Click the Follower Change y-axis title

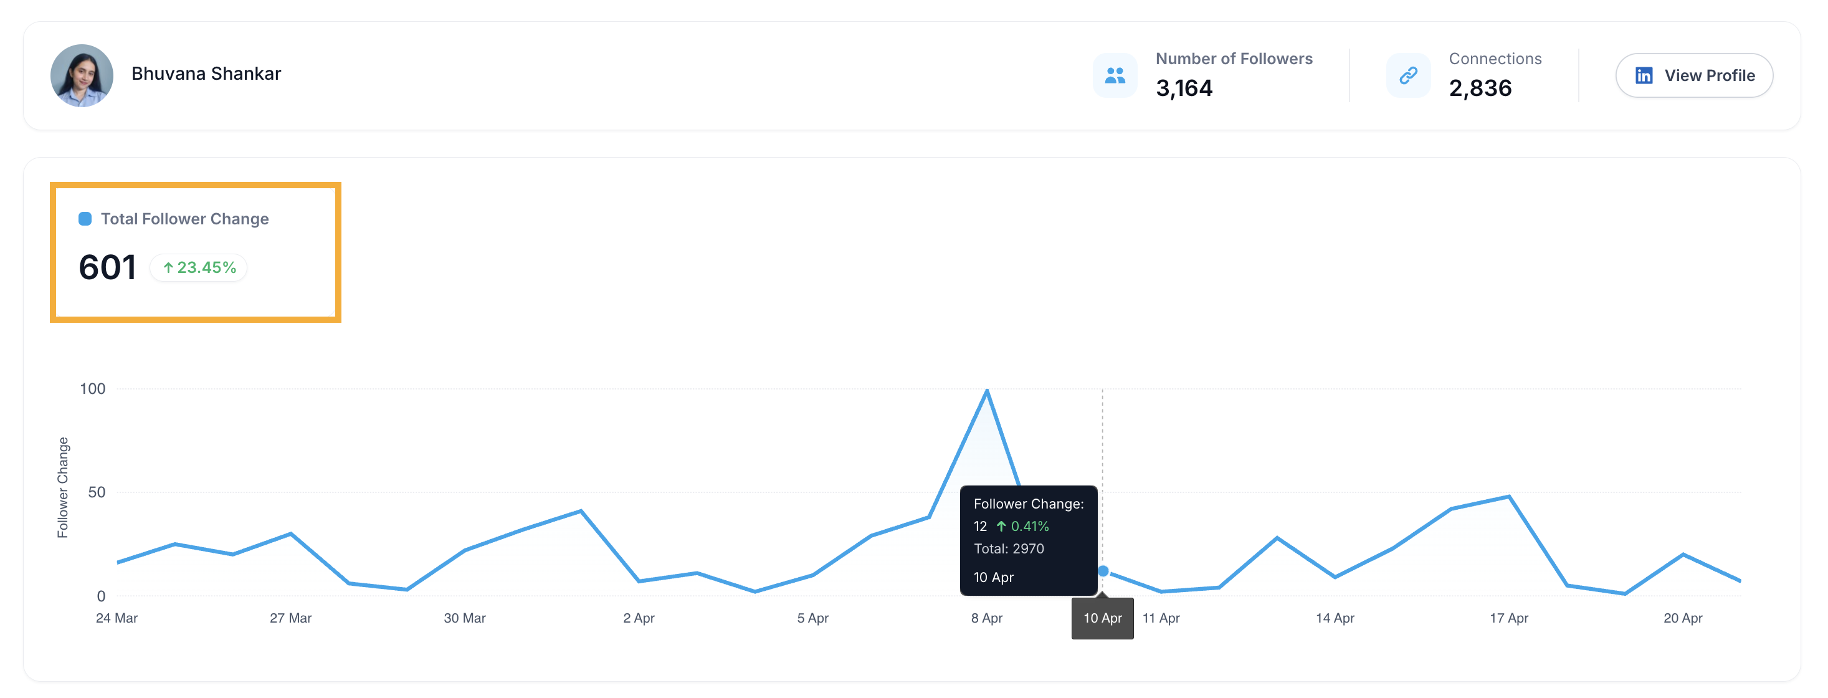pyautogui.click(x=63, y=488)
